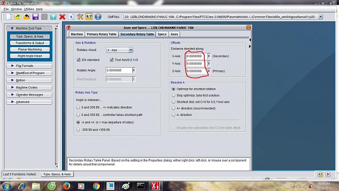Screen dimensions: 339x191
Task: Launch Internet Explorer from taskbar
Action: [22, 186]
